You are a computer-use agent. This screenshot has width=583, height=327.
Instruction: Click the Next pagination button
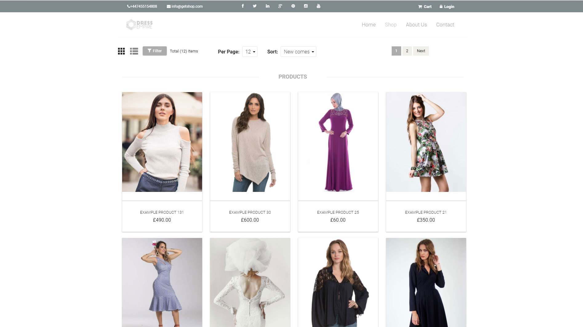tap(421, 51)
